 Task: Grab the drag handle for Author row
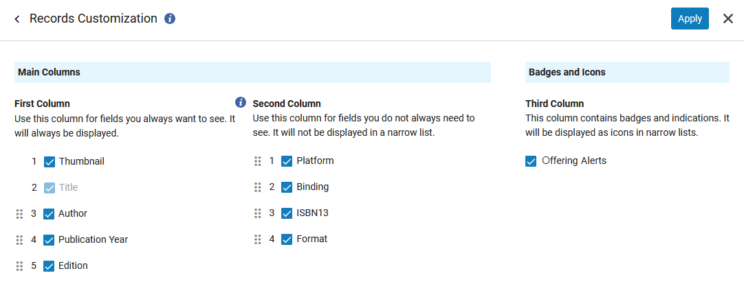pyautogui.click(x=19, y=214)
